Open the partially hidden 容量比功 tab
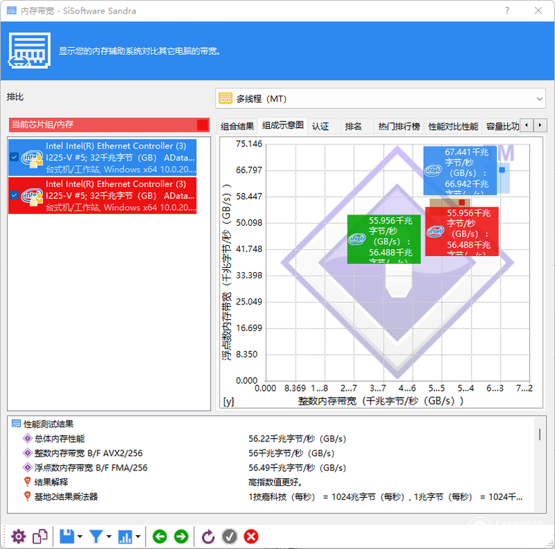This screenshot has height=549, width=555. (502, 126)
